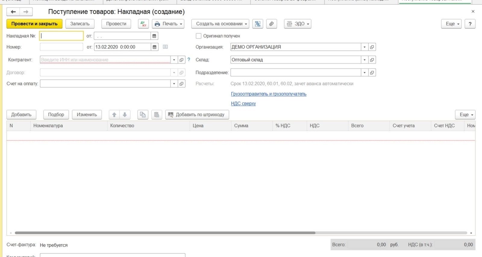
Task: Open the Контрагент record with its open button
Action: pyautogui.click(x=181, y=60)
